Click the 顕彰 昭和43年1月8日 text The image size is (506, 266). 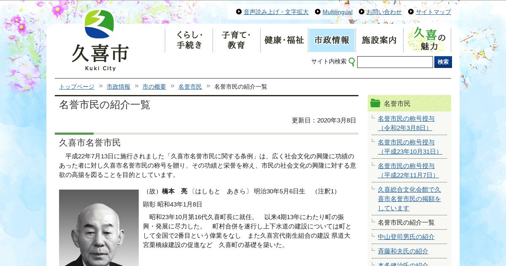pyautogui.click(x=172, y=204)
